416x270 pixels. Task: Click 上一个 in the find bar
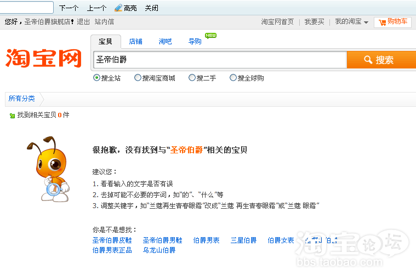[x=97, y=8]
